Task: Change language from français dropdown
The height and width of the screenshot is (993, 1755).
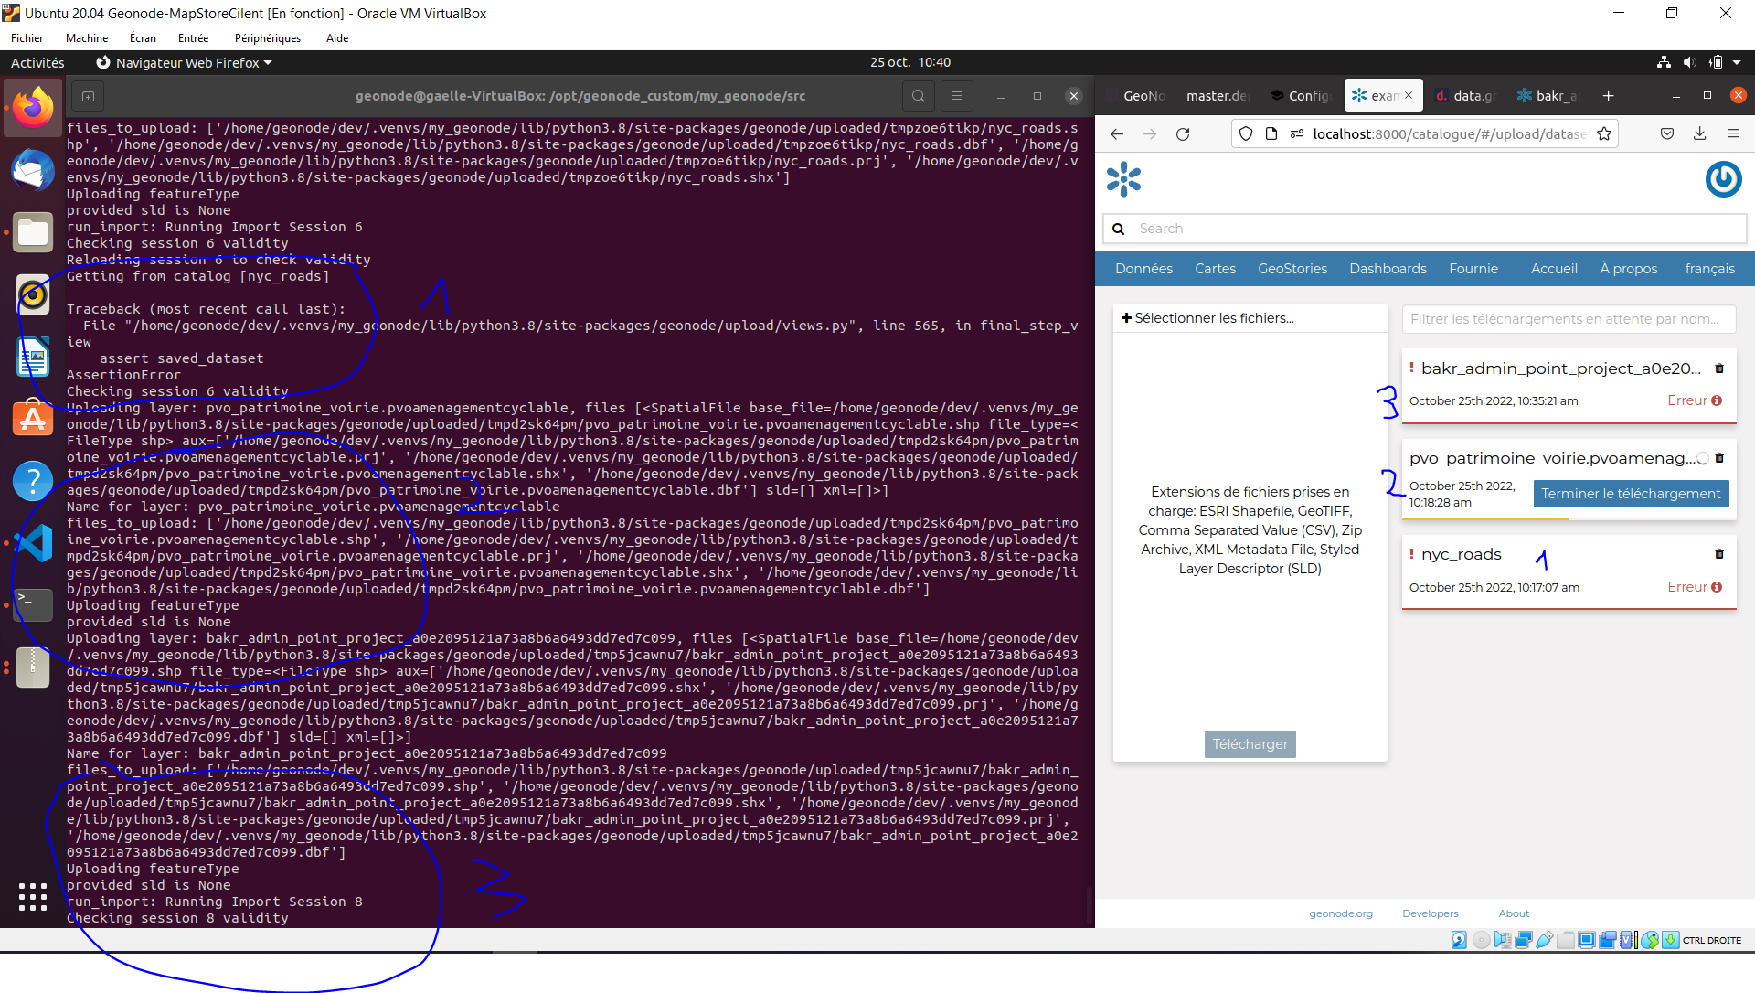Action: click(x=1710, y=269)
